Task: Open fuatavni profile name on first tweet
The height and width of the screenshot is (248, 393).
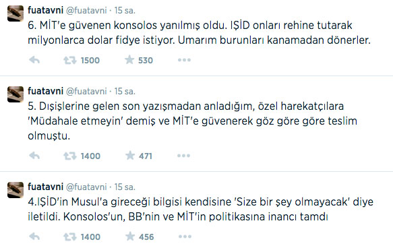Action: (x=45, y=10)
